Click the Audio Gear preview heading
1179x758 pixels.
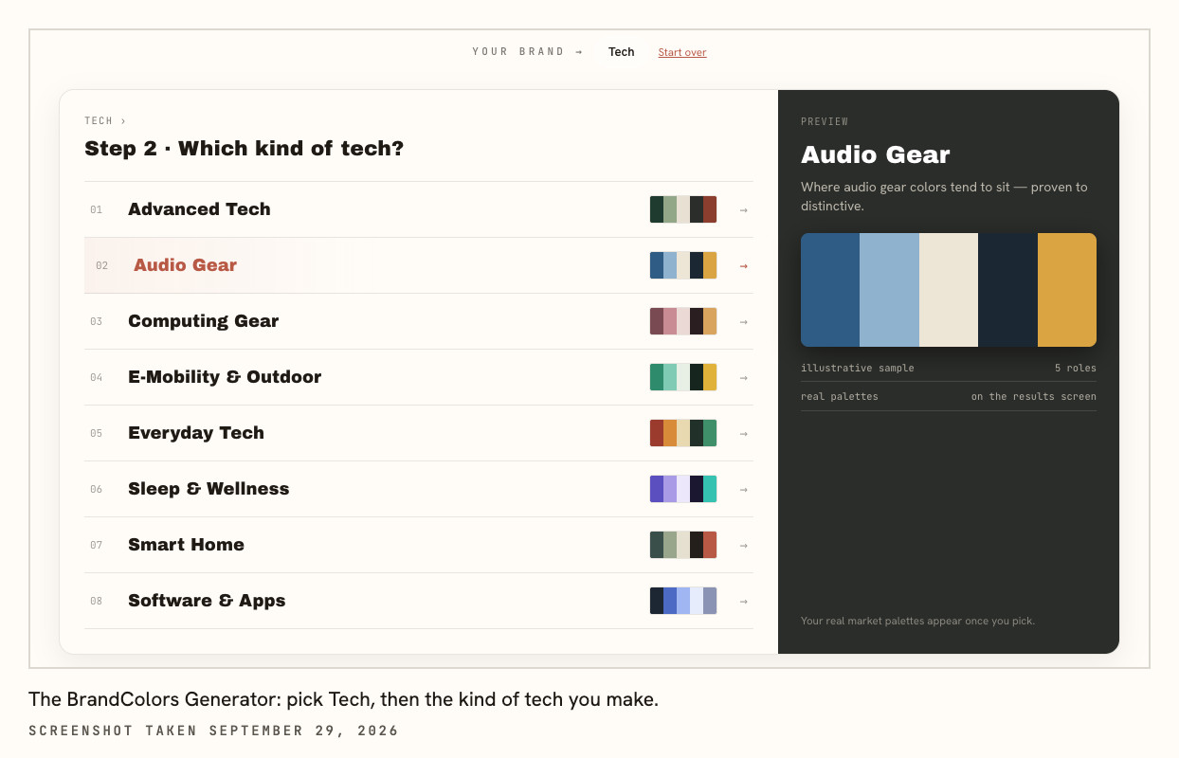875,155
